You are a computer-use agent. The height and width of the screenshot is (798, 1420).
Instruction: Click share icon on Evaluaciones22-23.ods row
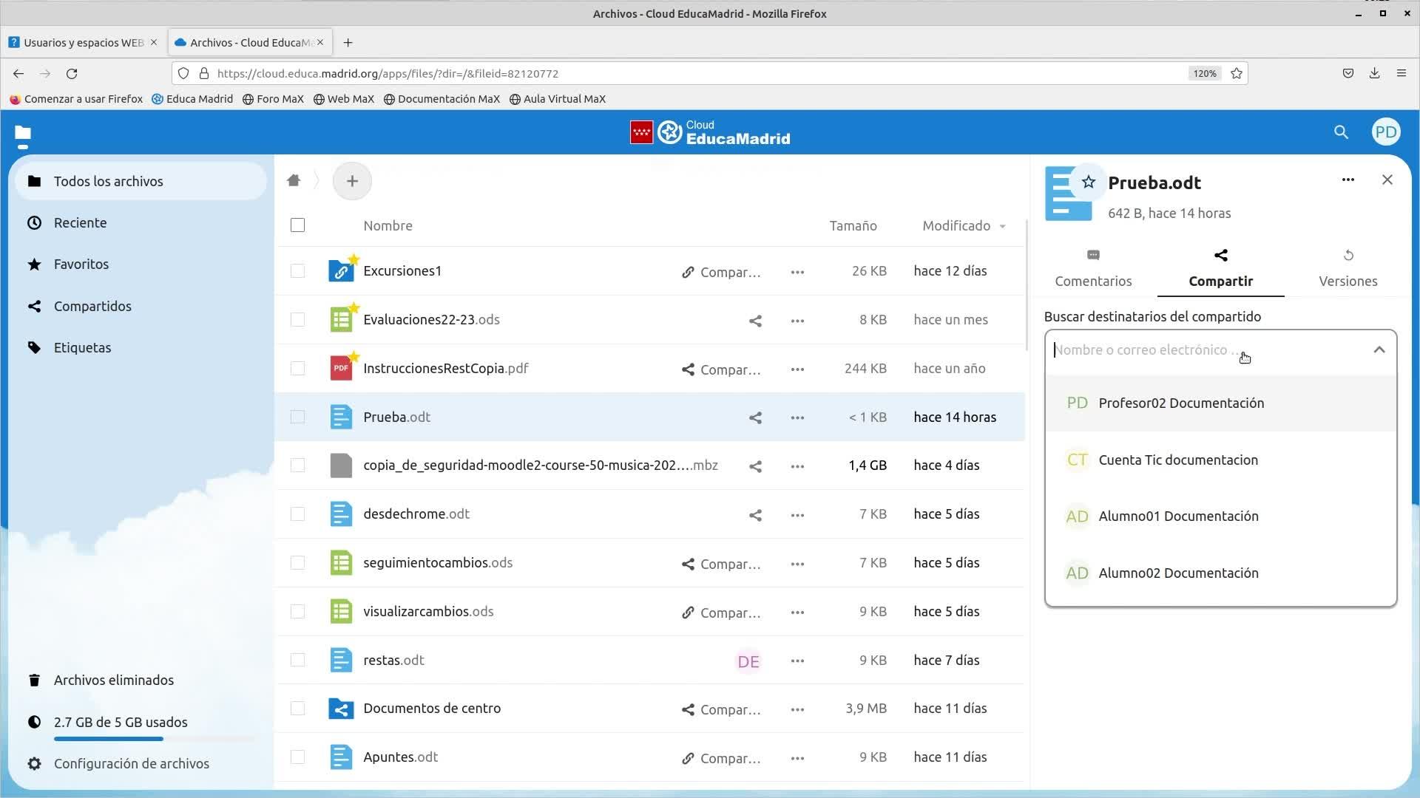point(754,321)
